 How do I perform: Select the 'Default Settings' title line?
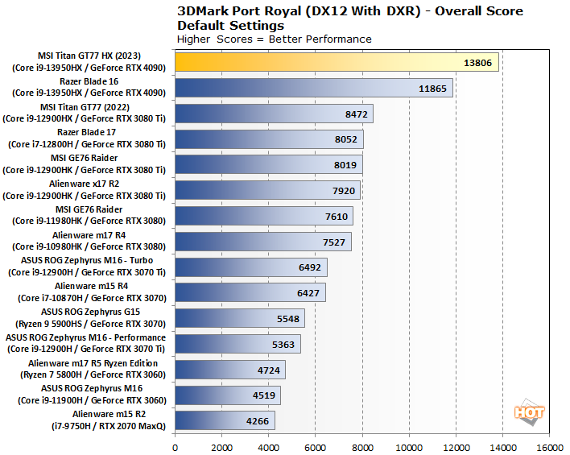230,26
